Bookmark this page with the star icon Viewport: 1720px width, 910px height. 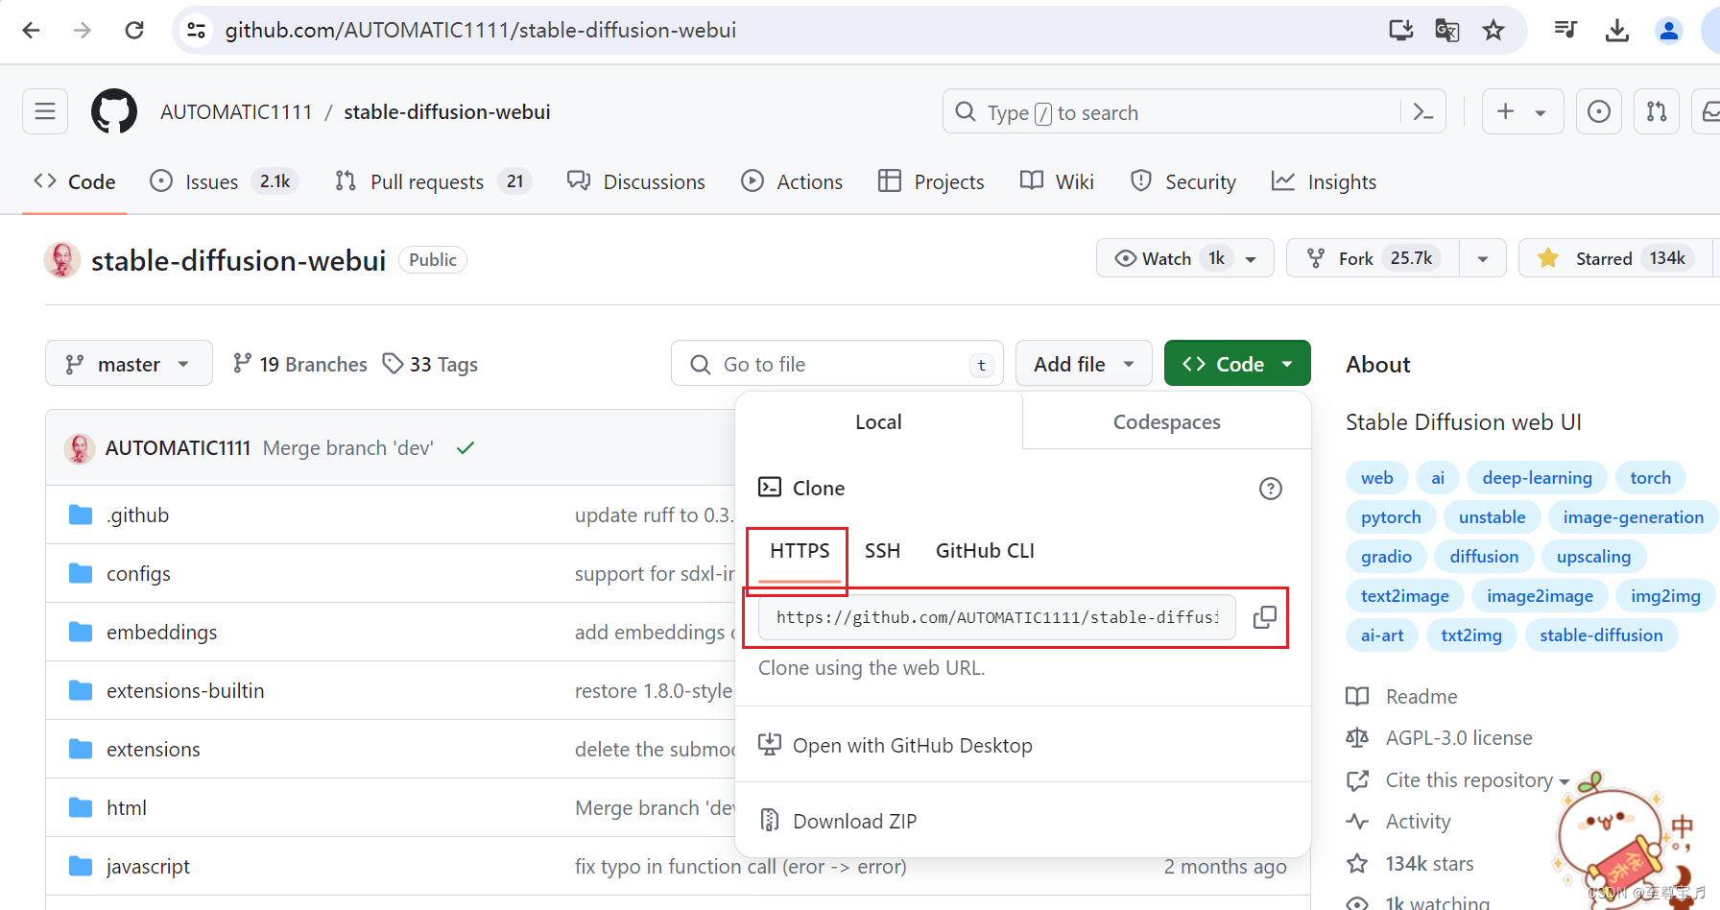pos(1493,30)
